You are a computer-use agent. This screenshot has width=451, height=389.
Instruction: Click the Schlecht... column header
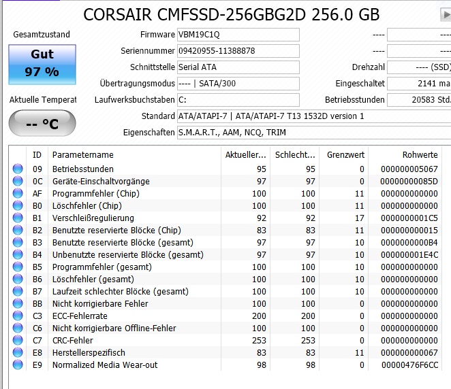pos(295,155)
